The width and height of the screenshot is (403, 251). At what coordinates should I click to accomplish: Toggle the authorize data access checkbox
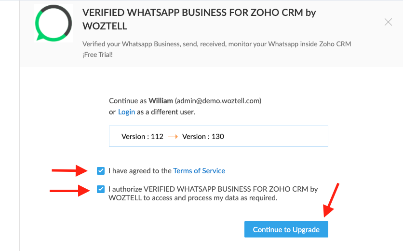coord(101,189)
